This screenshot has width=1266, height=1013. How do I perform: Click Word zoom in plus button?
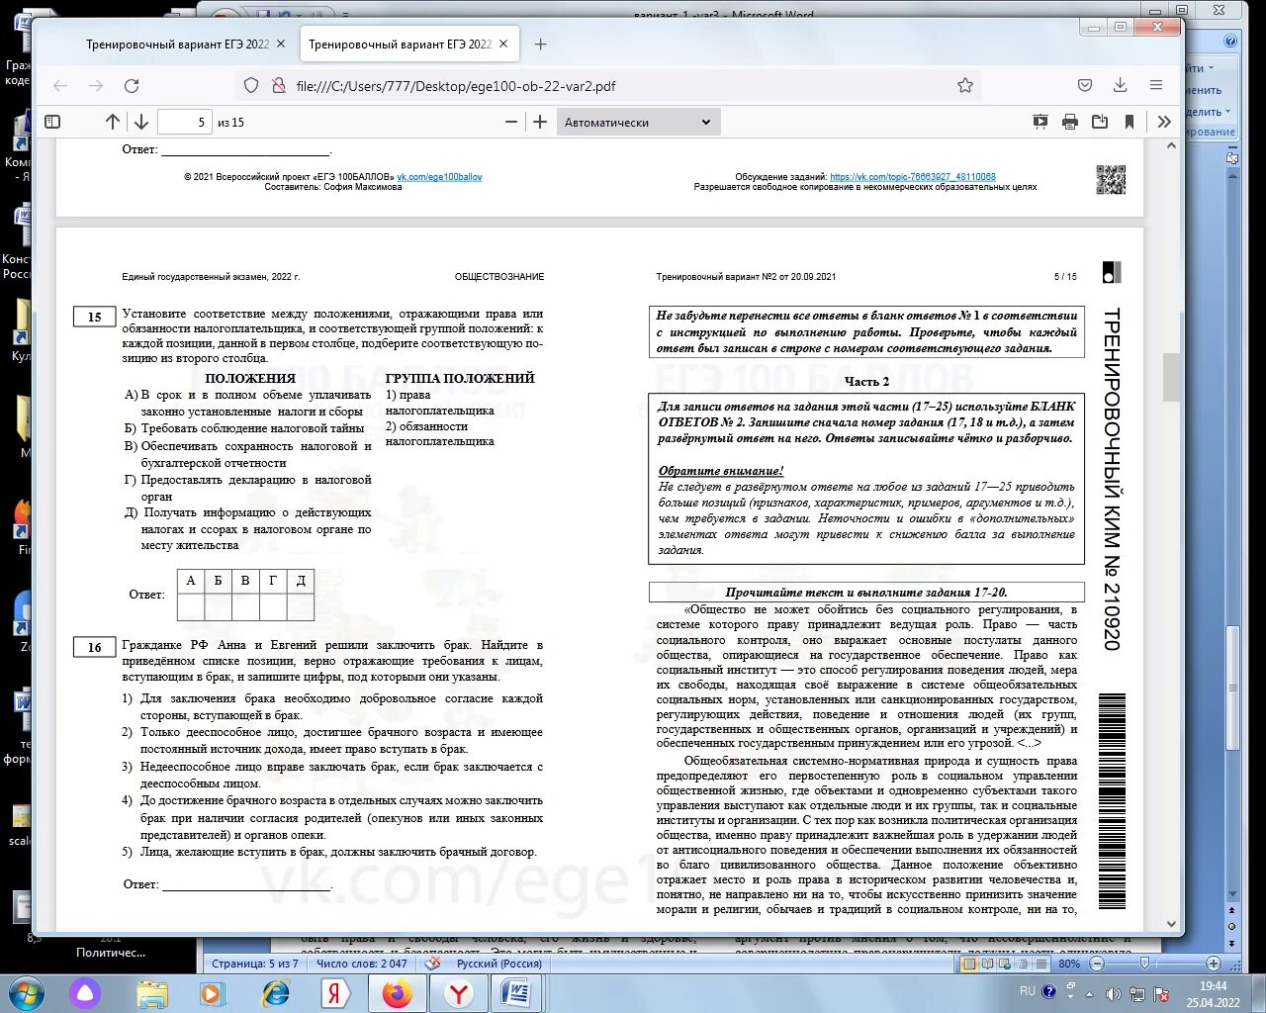(x=1214, y=964)
